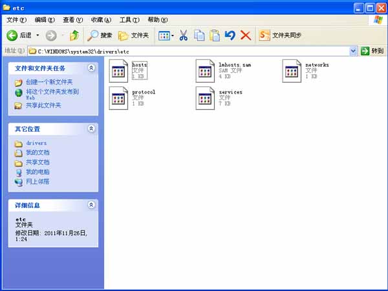Select the services file icon
The image size is (388, 291).
pos(205,98)
